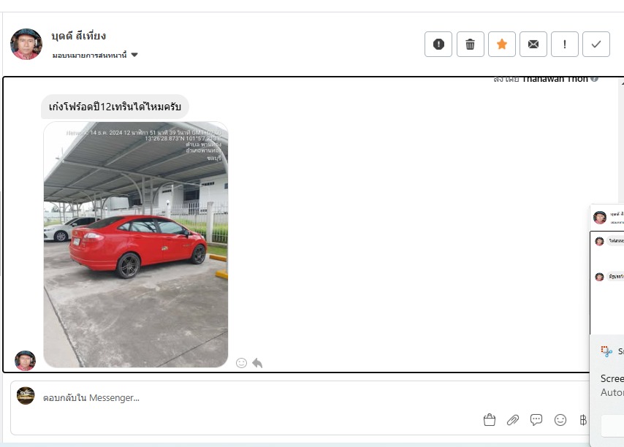The width and height of the screenshot is (624, 447).
Task: React to photo with emoji icon
Action: tap(241, 363)
